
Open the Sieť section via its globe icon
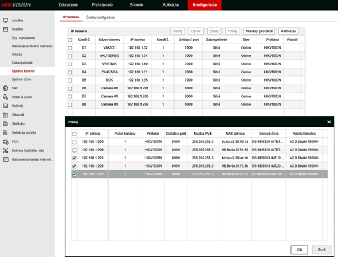point(6,88)
